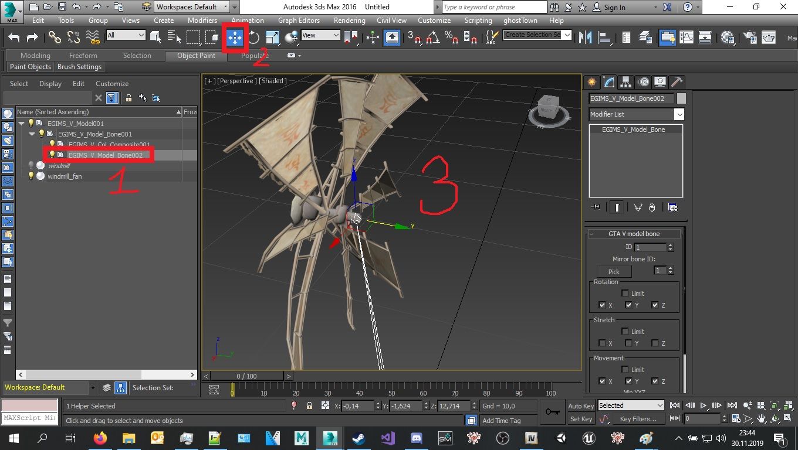The height and width of the screenshot is (450, 798).
Task: Collapse the EGIMS_V_Model001 tree node
Action: click(x=22, y=124)
